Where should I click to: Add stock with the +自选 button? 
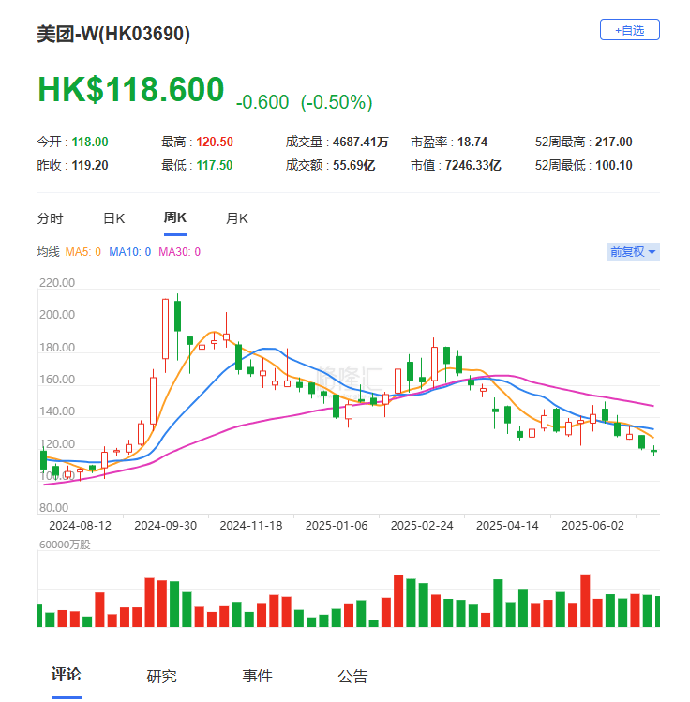tap(629, 30)
